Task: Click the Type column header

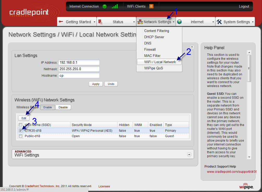Action: click(176, 125)
